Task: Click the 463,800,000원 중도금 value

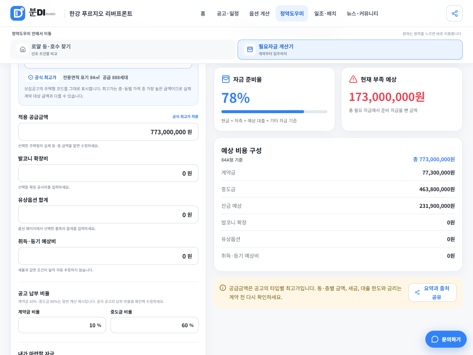Action: (x=437, y=189)
